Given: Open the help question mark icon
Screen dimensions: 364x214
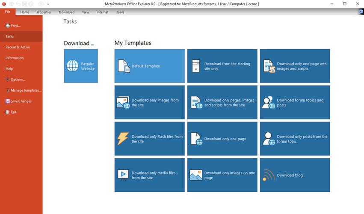Looking at the screenshot, I should (361, 12).
